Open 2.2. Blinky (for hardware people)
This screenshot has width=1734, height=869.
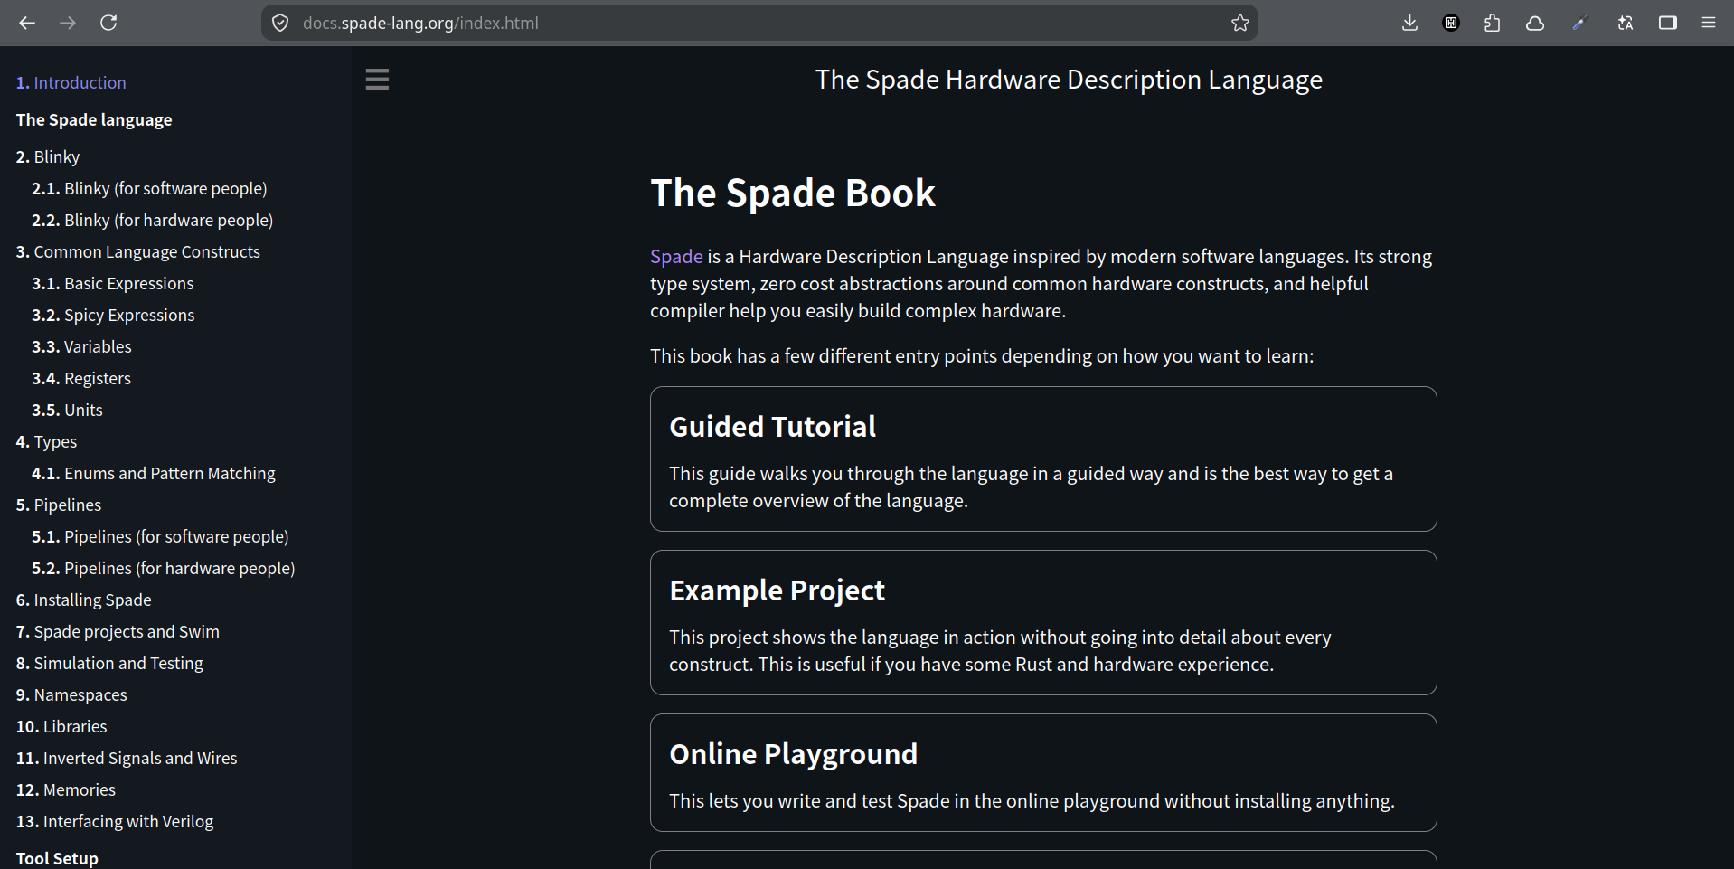[x=152, y=220]
